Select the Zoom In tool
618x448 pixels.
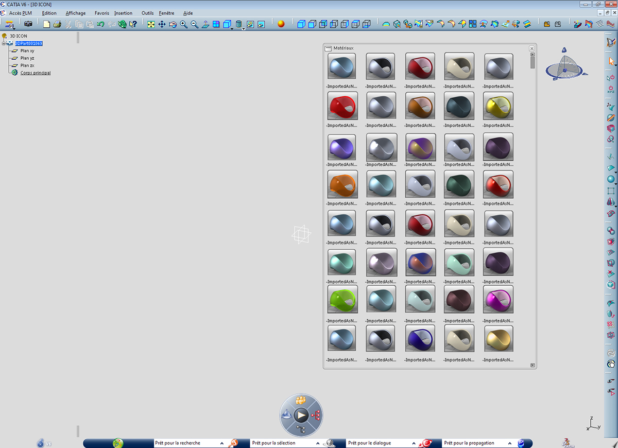tap(183, 24)
